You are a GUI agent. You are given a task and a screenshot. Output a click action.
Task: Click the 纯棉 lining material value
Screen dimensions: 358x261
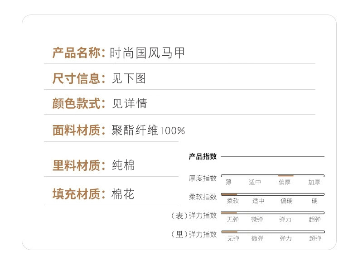(x=123, y=165)
